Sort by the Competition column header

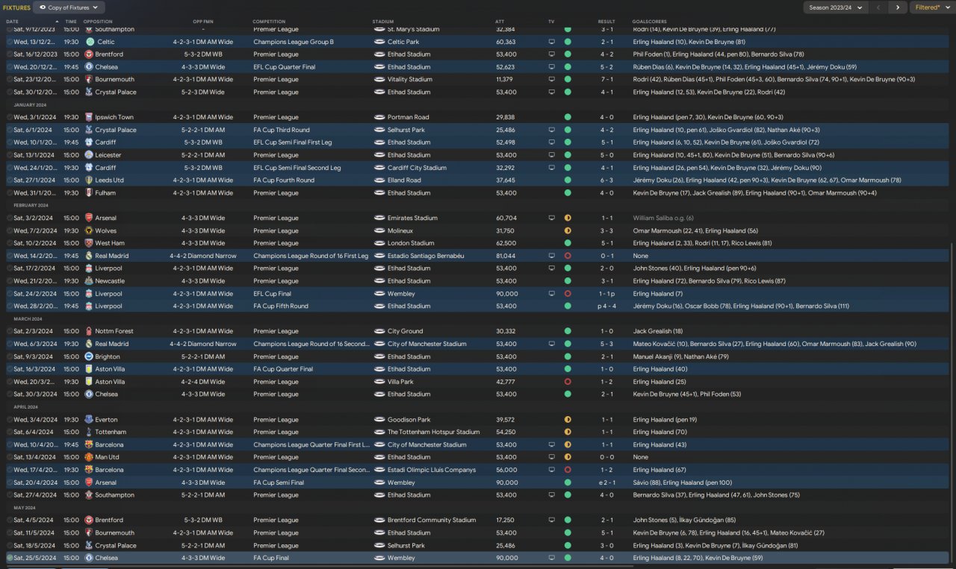(x=269, y=22)
